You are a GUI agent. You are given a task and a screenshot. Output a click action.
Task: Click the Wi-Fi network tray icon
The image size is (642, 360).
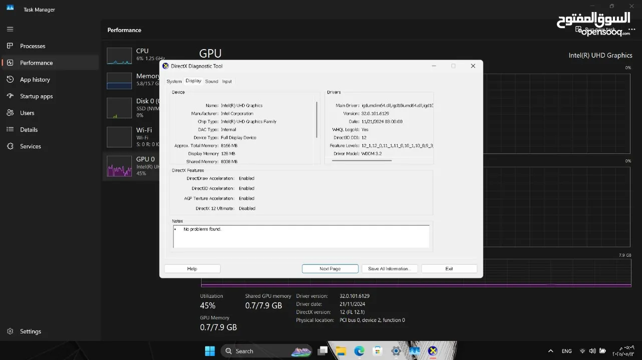point(582,351)
